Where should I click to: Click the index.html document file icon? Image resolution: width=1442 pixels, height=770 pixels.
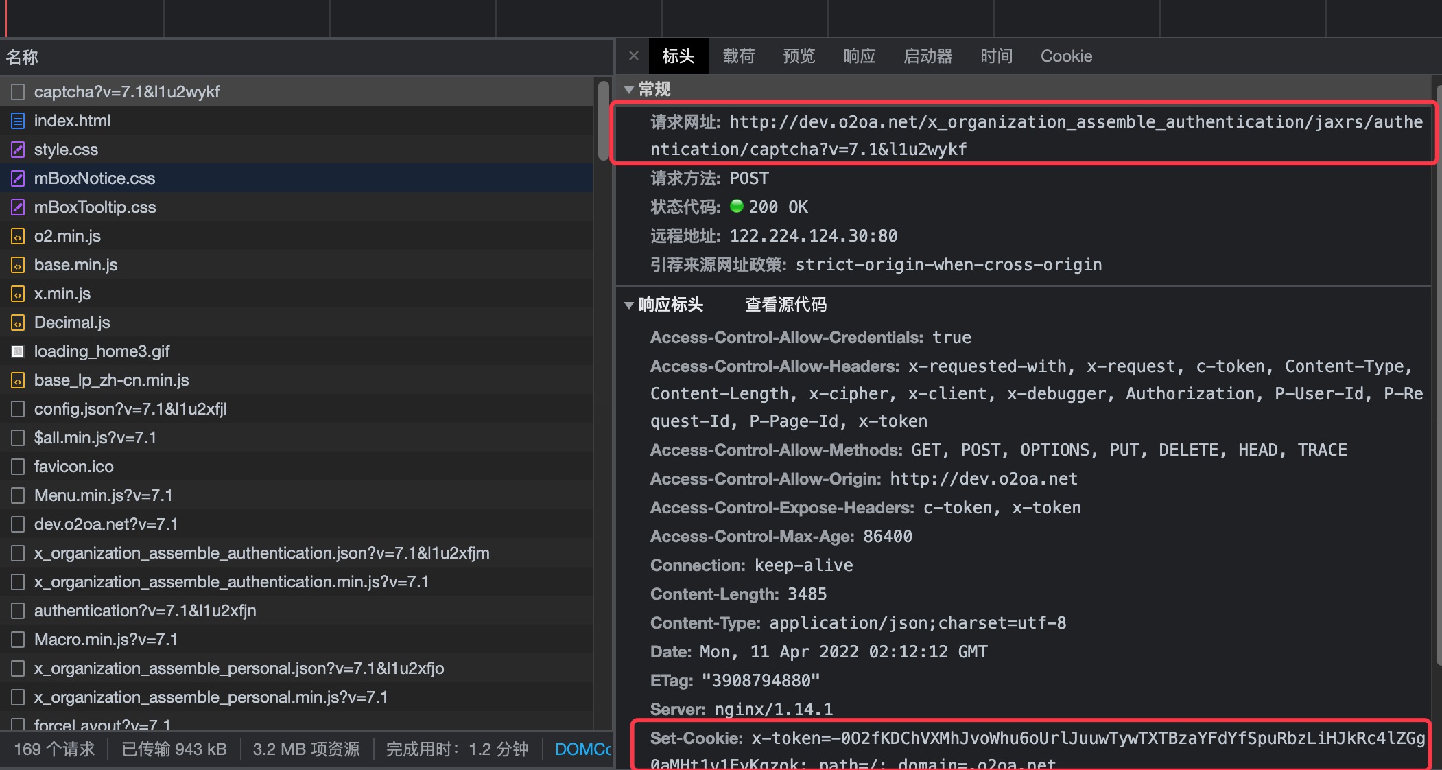pyautogui.click(x=19, y=121)
